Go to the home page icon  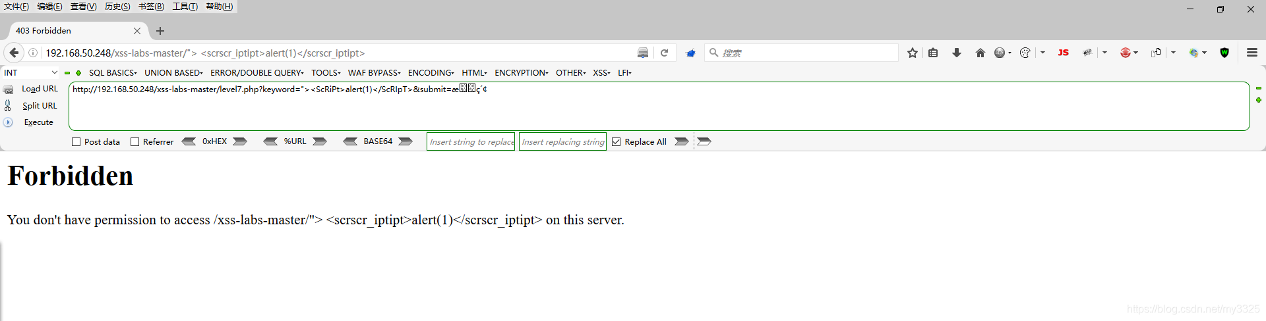click(980, 53)
